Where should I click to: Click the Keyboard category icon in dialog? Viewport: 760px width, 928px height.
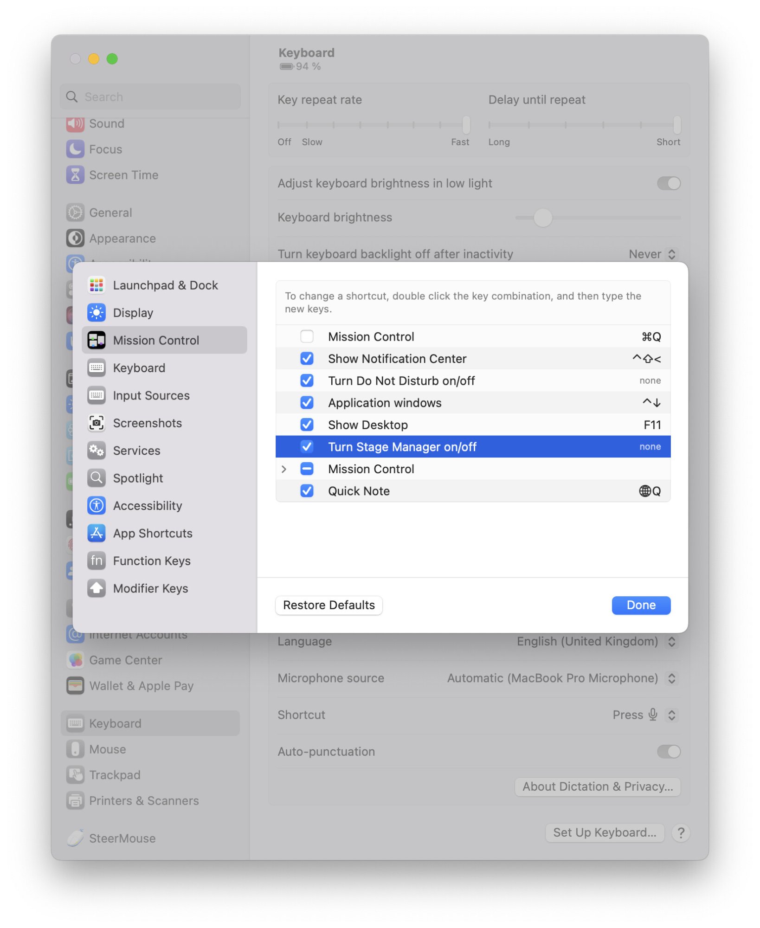(x=97, y=368)
